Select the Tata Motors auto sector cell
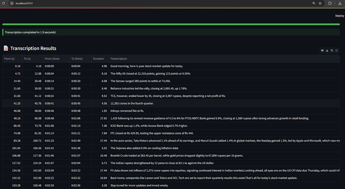345x189 pixels. tap(224, 140)
